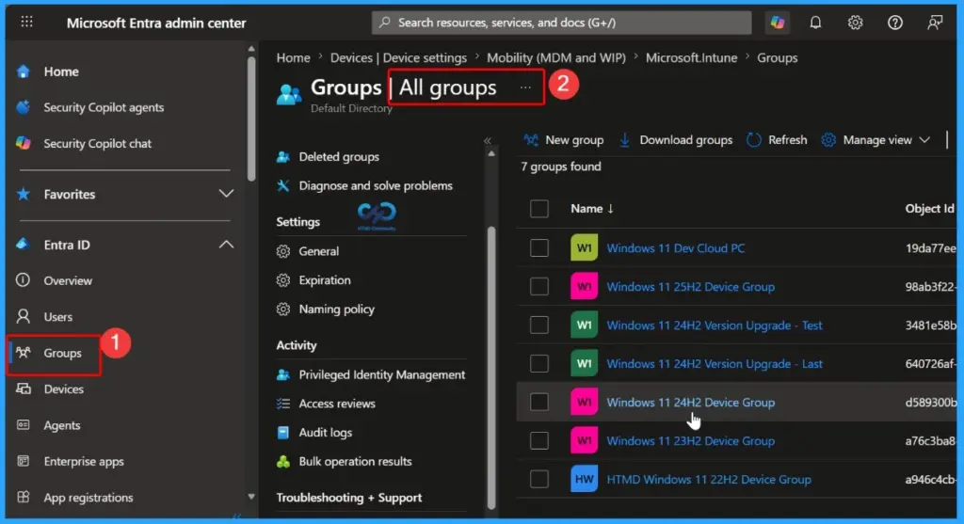Check the Windows 11 24H2 Device Group row

point(539,402)
